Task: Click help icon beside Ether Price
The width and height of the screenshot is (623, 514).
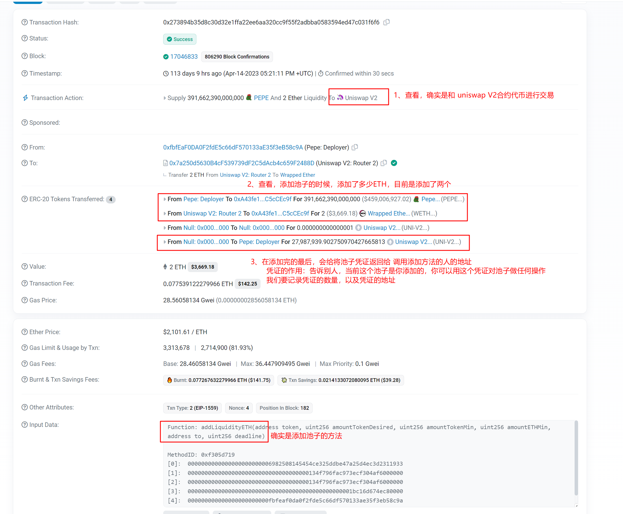Action: pyautogui.click(x=24, y=332)
